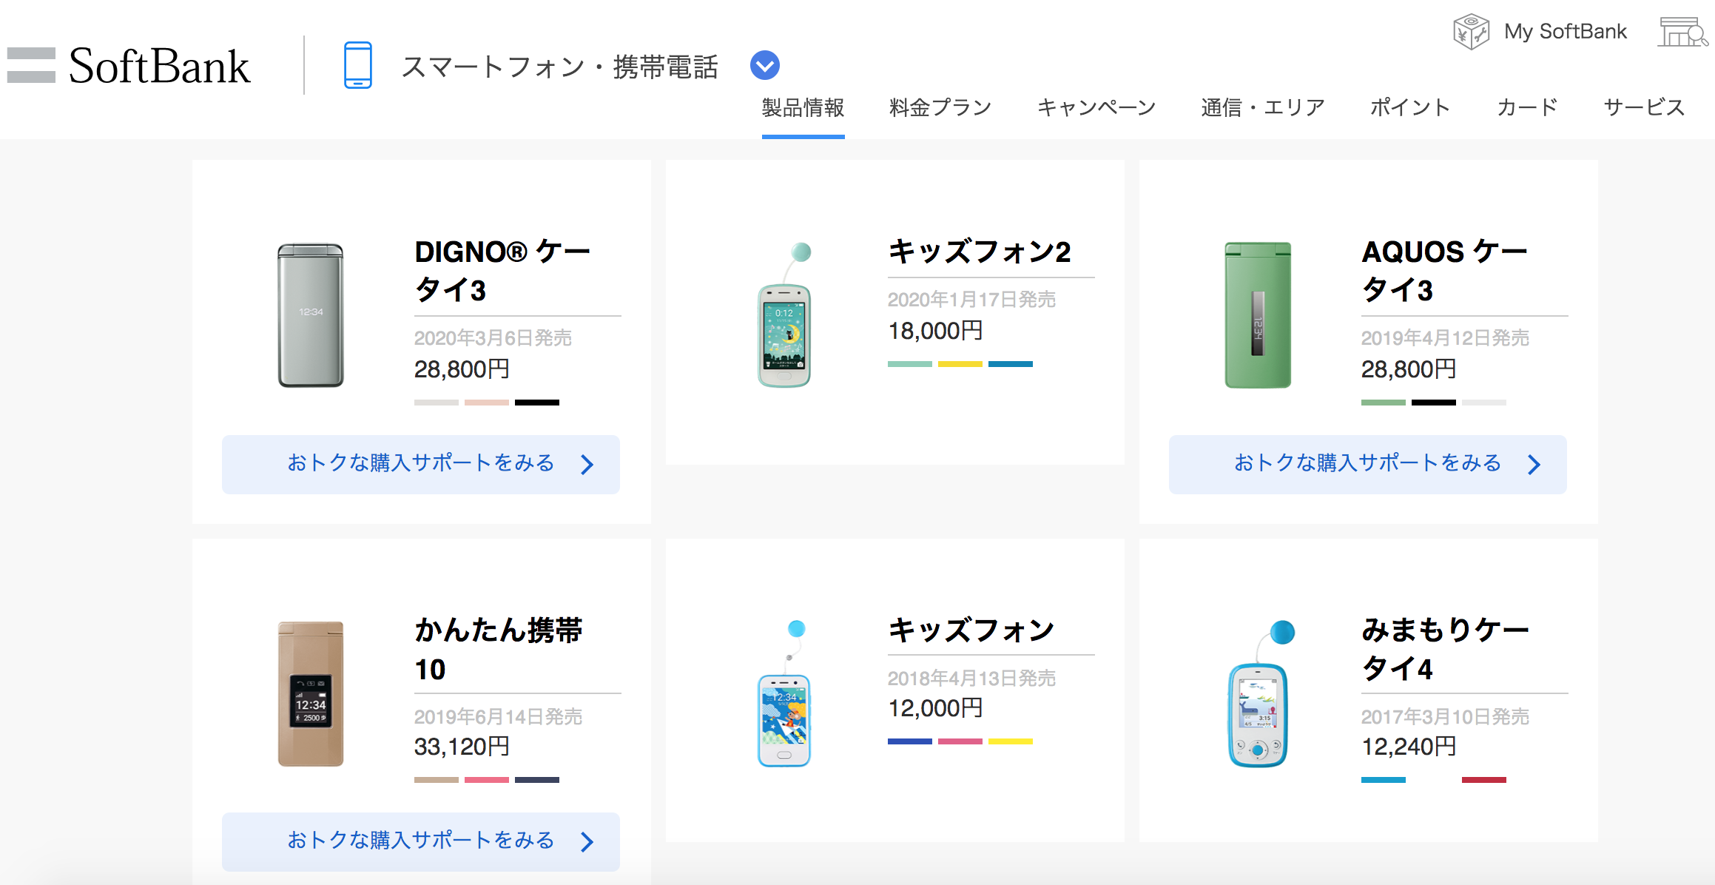The image size is (1715, 885).
Task: Open the かんたん携帯10 product title link
Action: 498,649
